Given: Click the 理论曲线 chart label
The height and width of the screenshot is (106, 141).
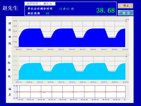Looking at the screenshot, I should (10, 33).
